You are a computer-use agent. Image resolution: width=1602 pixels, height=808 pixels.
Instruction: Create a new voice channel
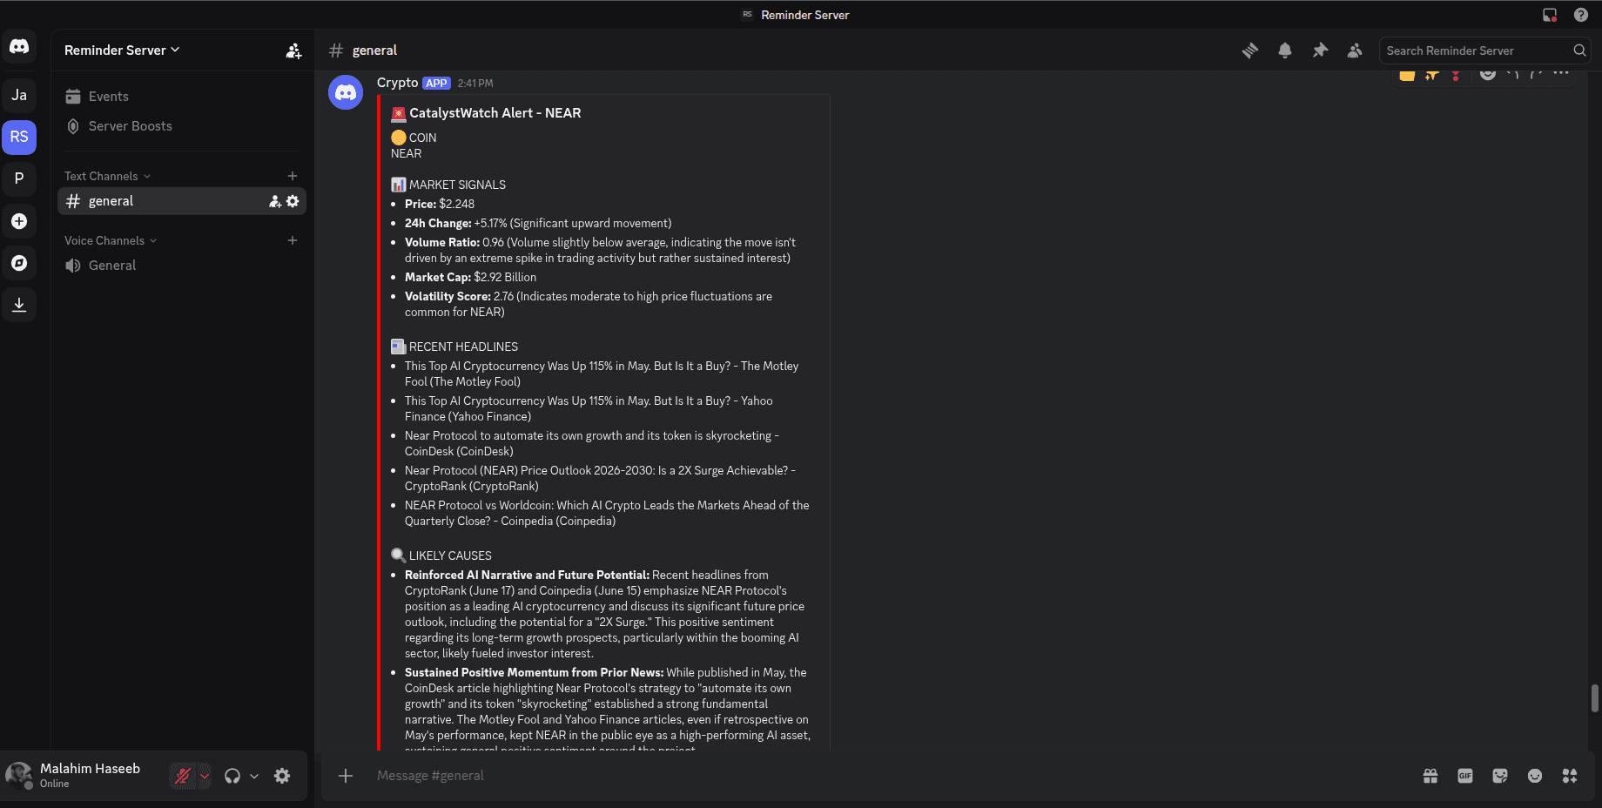pyautogui.click(x=293, y=240)
